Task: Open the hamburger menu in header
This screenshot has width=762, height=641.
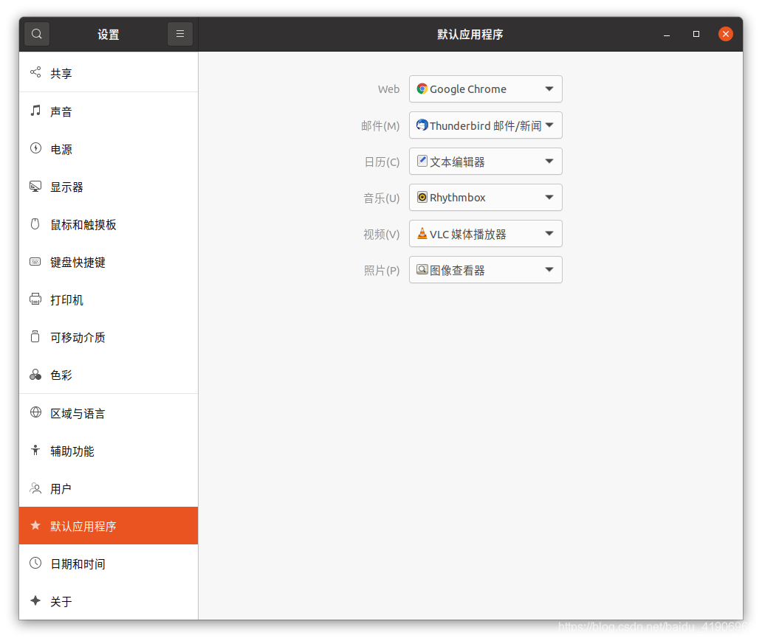Action: 180,34
